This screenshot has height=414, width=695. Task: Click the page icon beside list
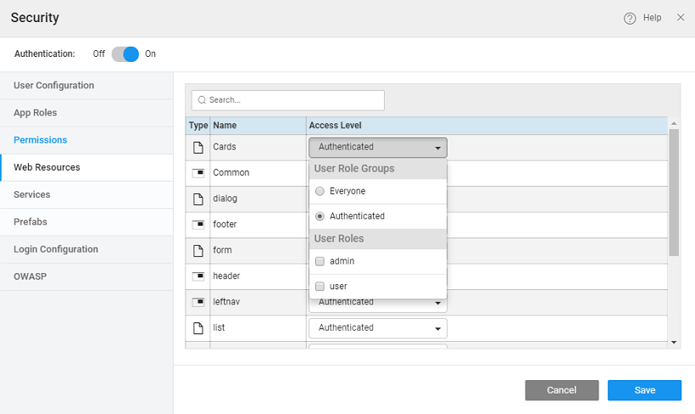click(x=198, y=328)
